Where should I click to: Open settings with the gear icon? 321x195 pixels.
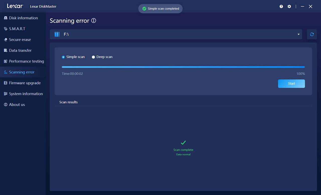[x=289, y=7]
